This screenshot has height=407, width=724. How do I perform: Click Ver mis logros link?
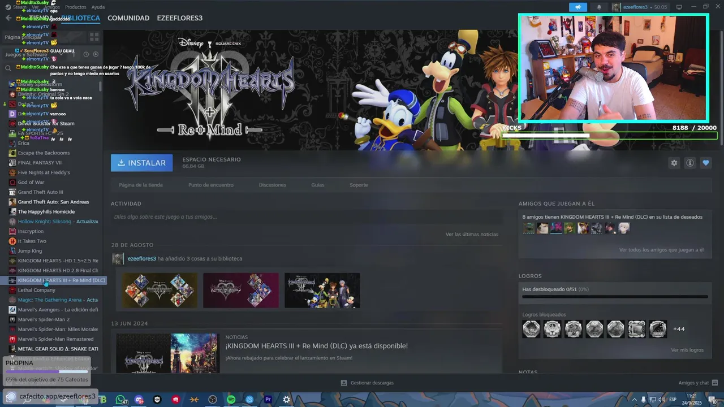(x=687, y=350)
